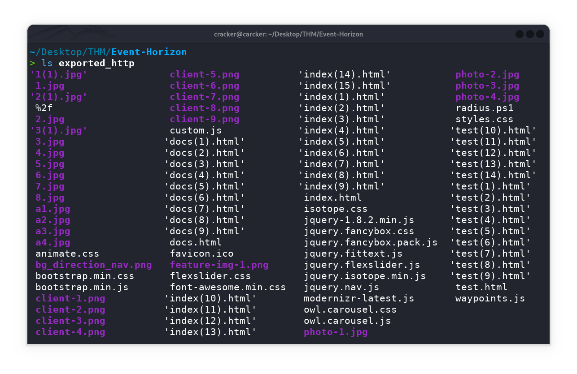Click the modernizr-latest.js file name
This screenshot has height=374, width=577.
pos(359,298)
